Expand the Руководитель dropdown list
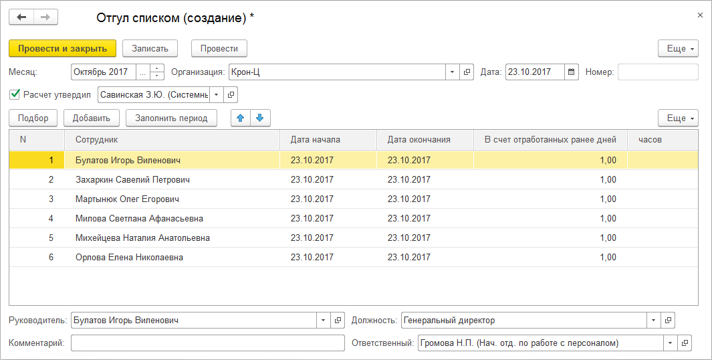The image size is (712, 360). 323,321
